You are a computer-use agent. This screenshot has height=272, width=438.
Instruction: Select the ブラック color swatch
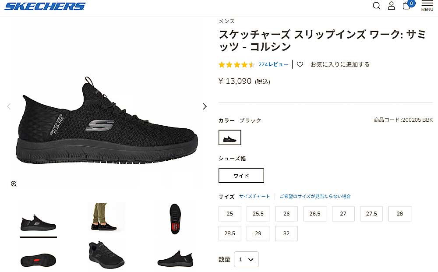pyautogui.click(x=230, y=138)
